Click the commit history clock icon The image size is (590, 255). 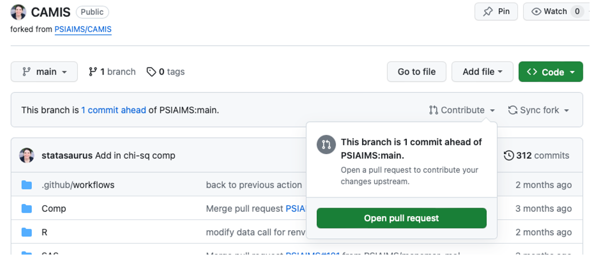[x=509, y=156]
